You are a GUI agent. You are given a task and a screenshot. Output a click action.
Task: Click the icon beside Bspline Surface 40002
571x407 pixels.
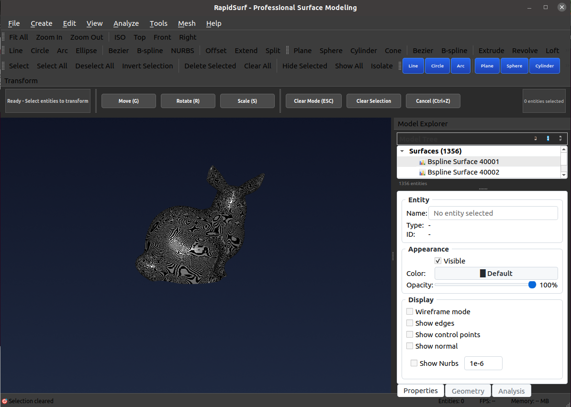coord(422,172)
